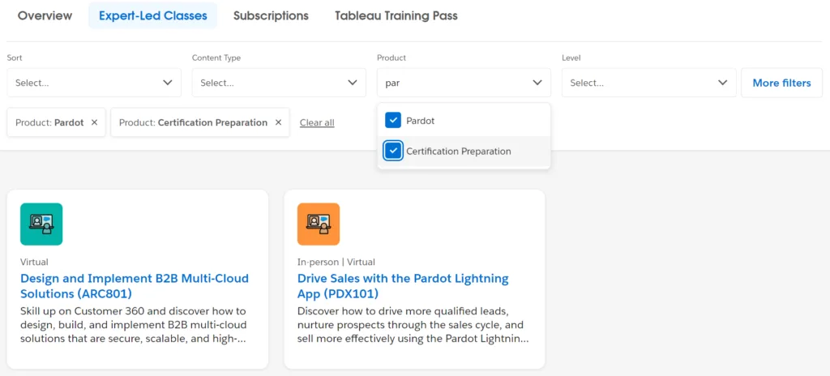
Task: Open Drive Sales with the Pardot Lightning App course
Action: [403, 285]
